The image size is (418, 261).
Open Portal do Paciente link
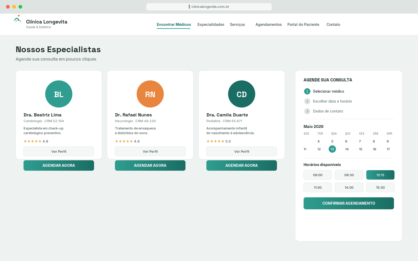[x=303, y=25]
